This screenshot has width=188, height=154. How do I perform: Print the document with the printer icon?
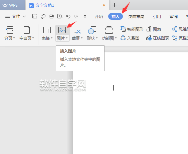tap(51, 16)
